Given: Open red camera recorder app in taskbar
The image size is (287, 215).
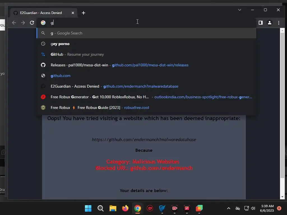Looking at the screenshot, I should (175, 208).
